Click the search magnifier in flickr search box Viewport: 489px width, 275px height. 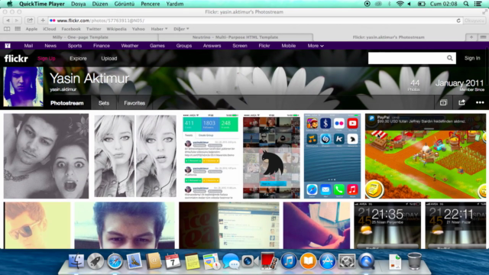pyautogui.click(x=450, y=58)
